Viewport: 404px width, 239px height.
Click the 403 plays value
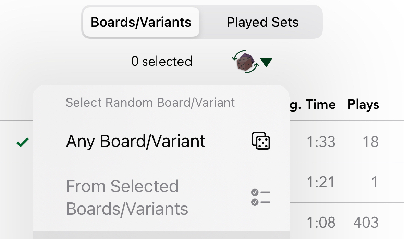pos(366,223)
